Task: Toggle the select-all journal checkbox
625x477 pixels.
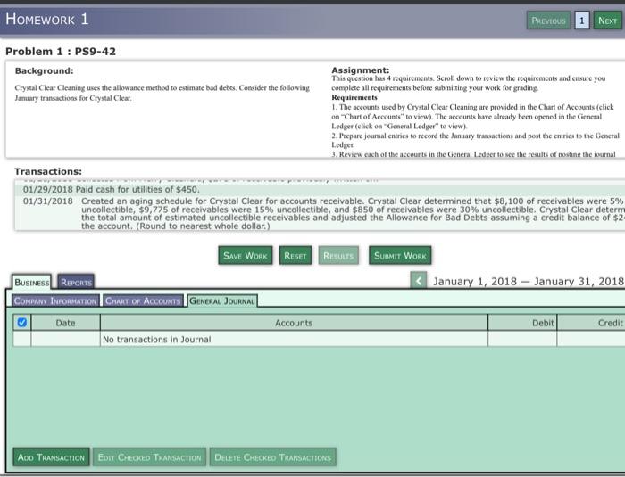Action: coord(22,322)
